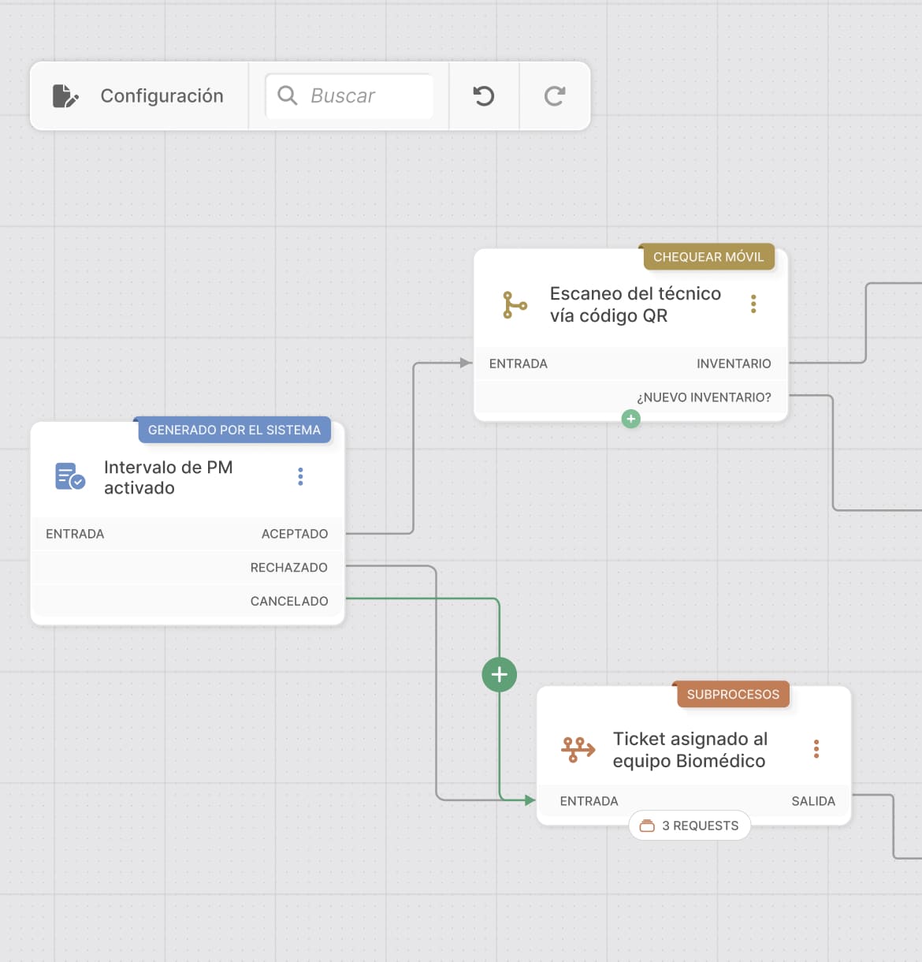The image size is (922, 962).
Task: Undo the last change
Action: (484, 95)
